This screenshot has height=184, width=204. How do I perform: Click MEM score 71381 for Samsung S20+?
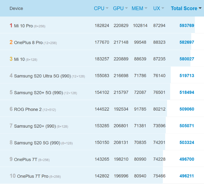[140, 126]
